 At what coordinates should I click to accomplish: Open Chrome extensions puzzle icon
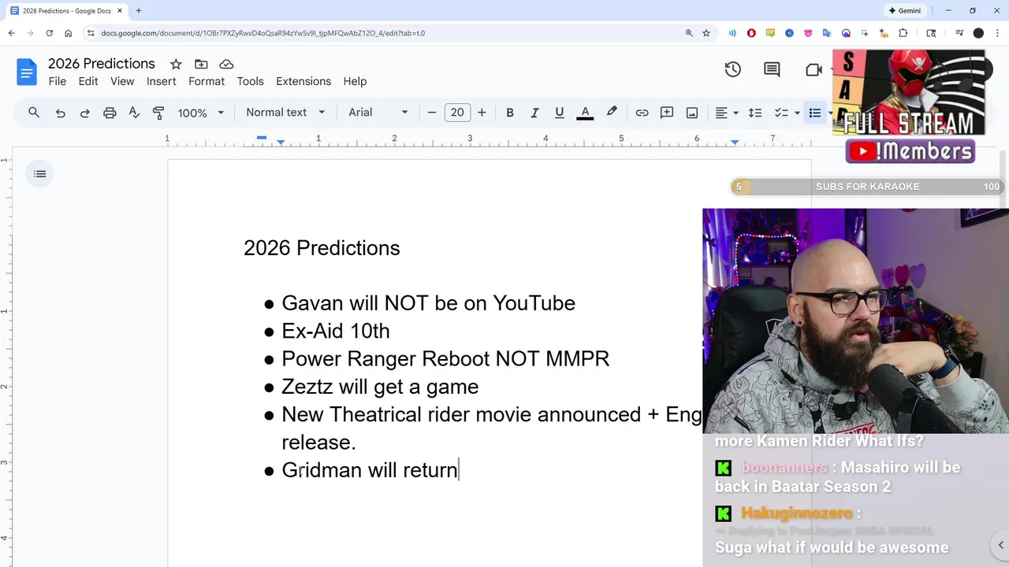903,33
